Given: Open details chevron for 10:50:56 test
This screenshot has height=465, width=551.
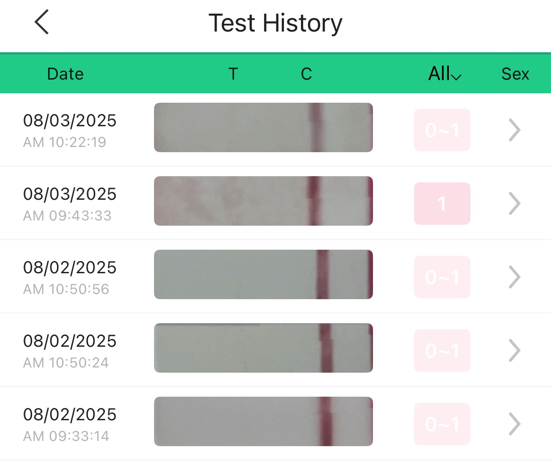Looking at the screenshot, I should [x=514, y=277].
